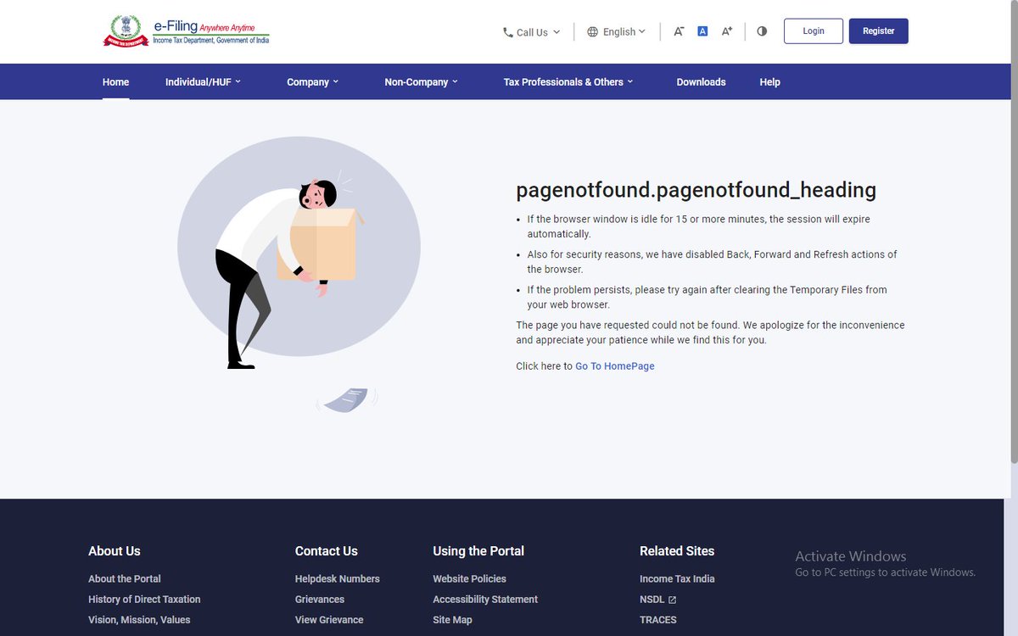Click the phone icon beside Call Us
This screenshot has width=1018, height=636.
coord(507,32)
